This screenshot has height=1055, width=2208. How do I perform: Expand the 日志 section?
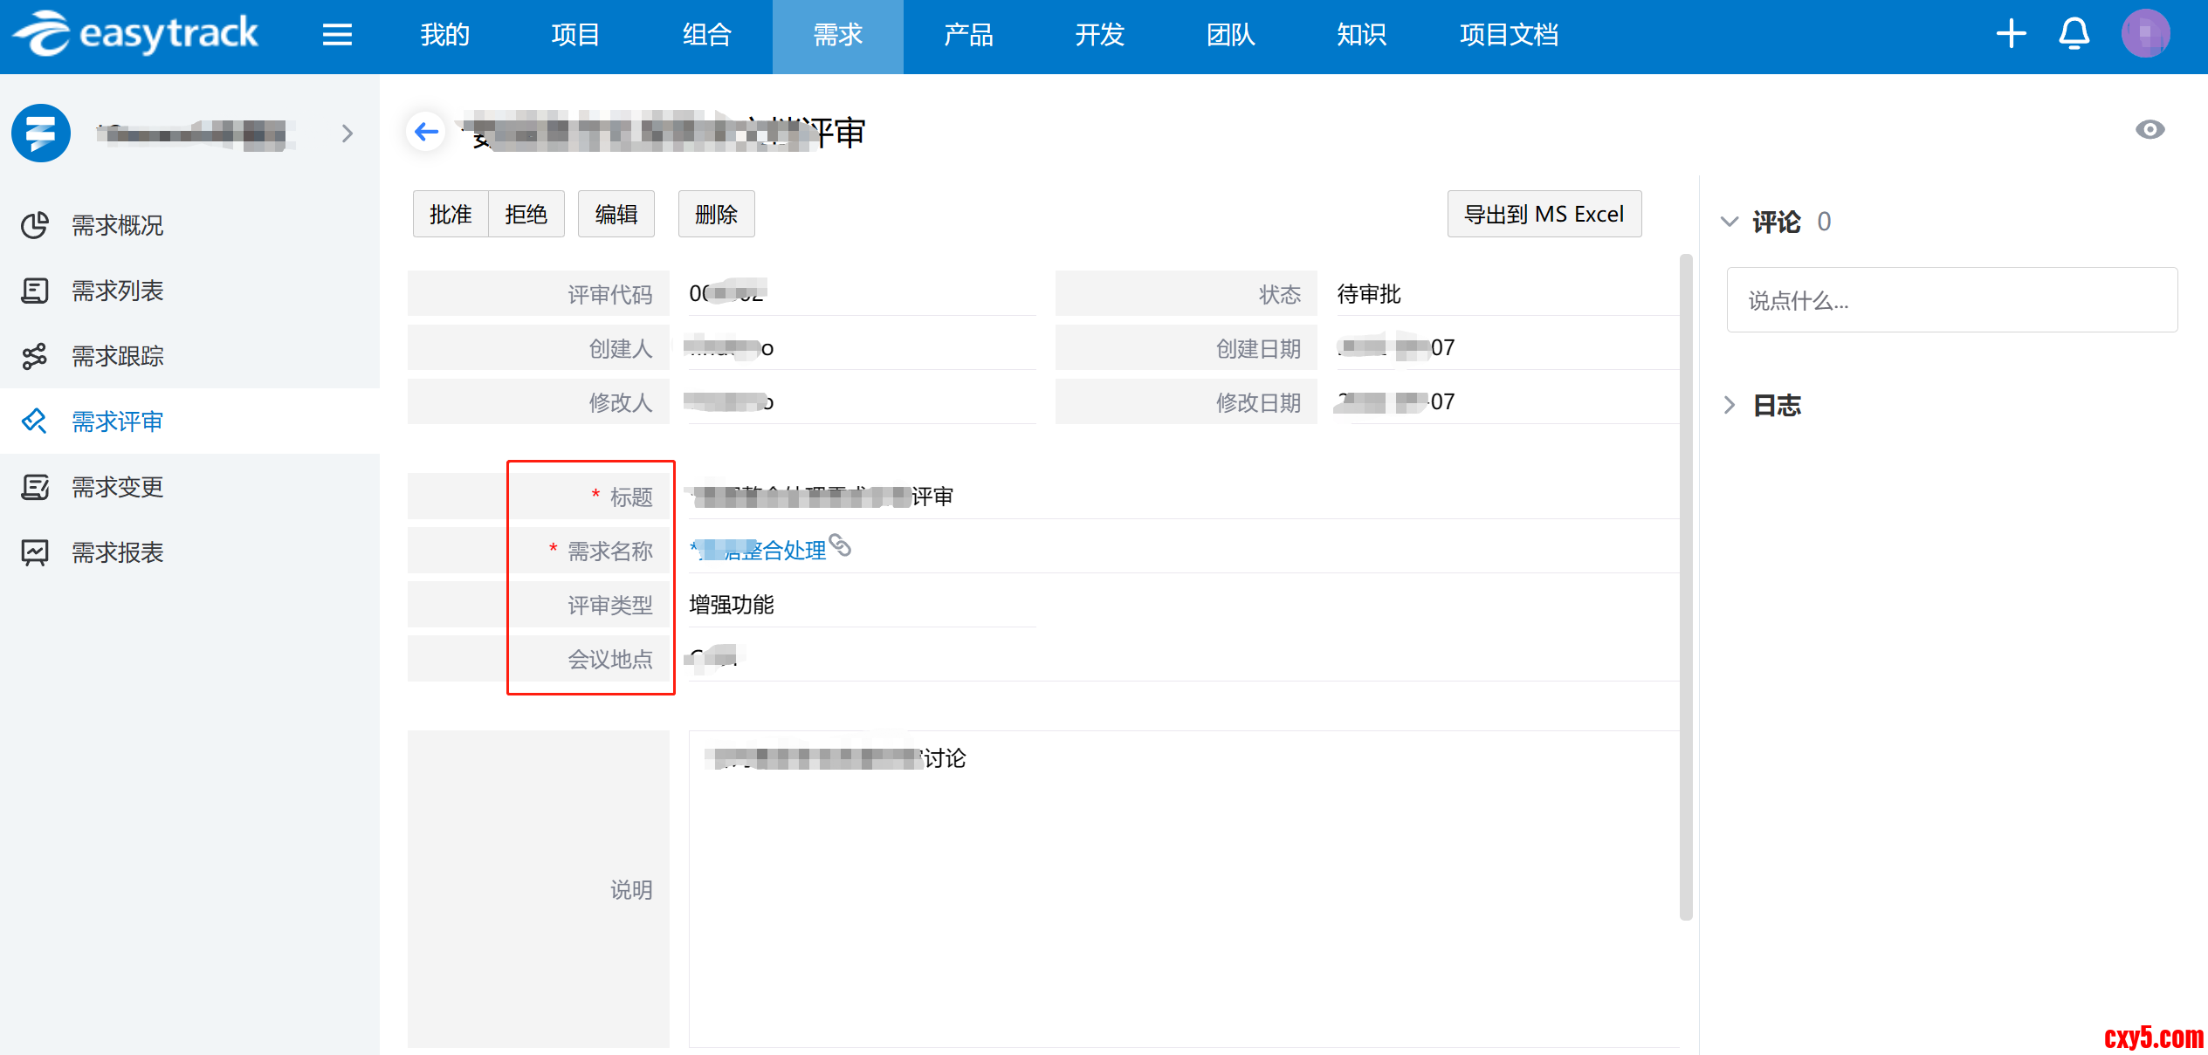1729,405
